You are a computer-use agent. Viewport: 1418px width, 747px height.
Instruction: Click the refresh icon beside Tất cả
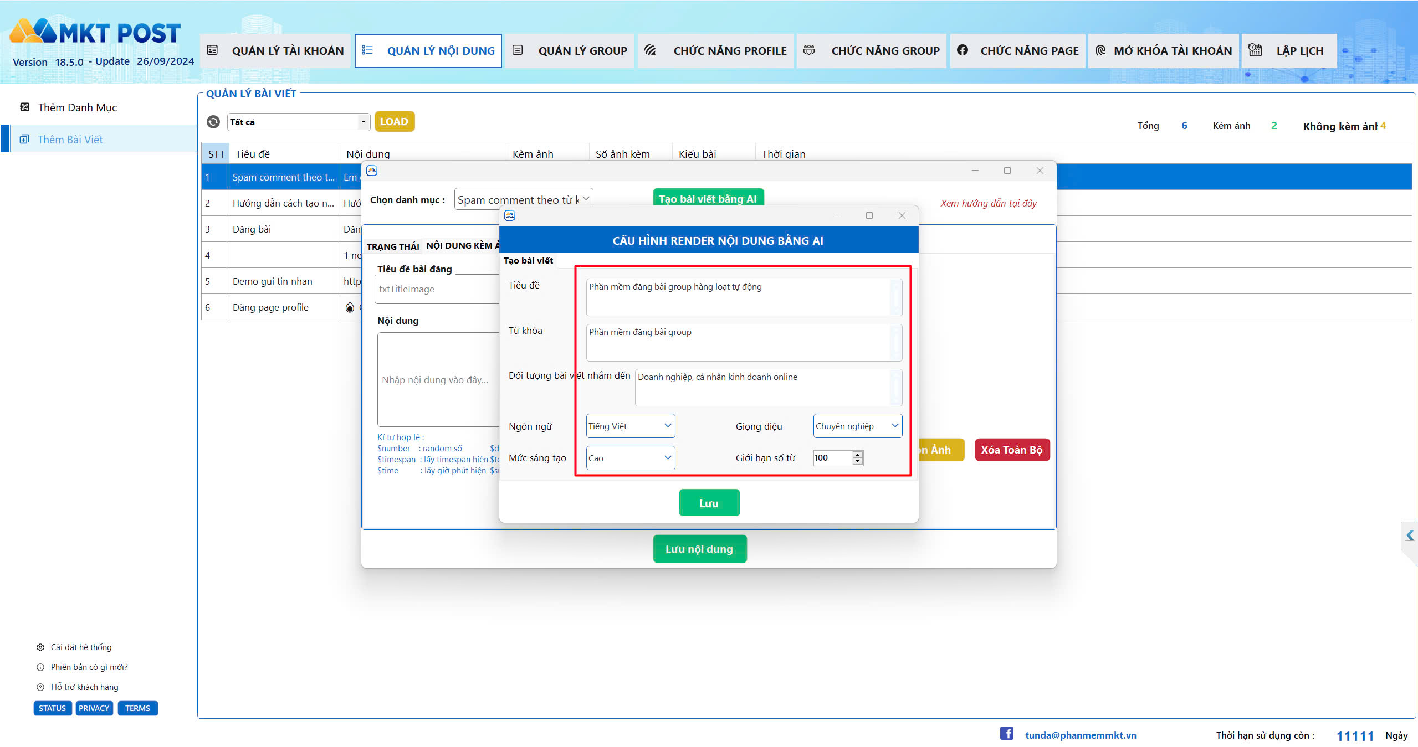click(x=213, y=122)
